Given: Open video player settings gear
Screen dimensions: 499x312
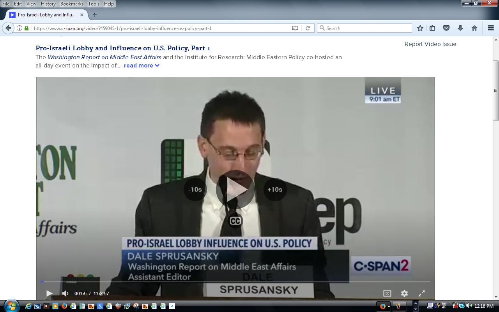Looking at the screenshot, I should (404, 293).
